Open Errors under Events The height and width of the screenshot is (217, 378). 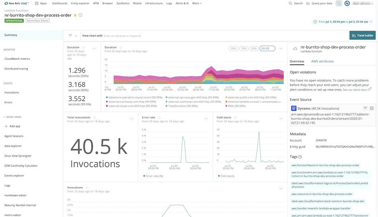tap(8, 102)
